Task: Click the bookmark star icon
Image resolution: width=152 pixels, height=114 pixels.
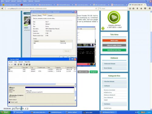Action: [130, 9]
